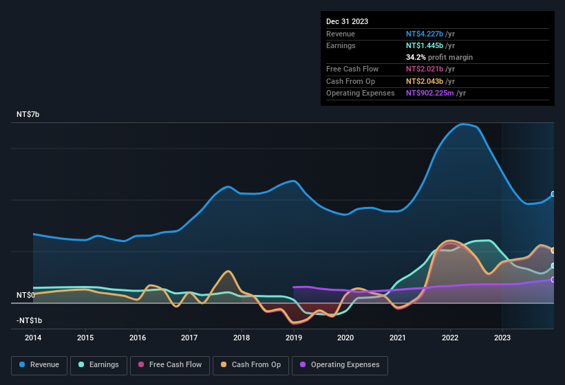Click the 2016 x-axis year label

pyautogui.click(x=138, y=338)
